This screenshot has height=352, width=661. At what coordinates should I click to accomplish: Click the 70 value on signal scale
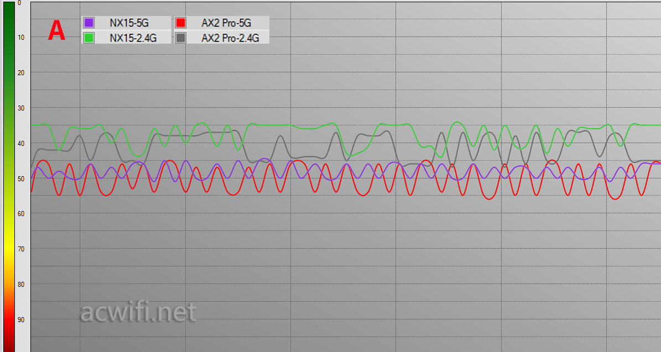21,249
